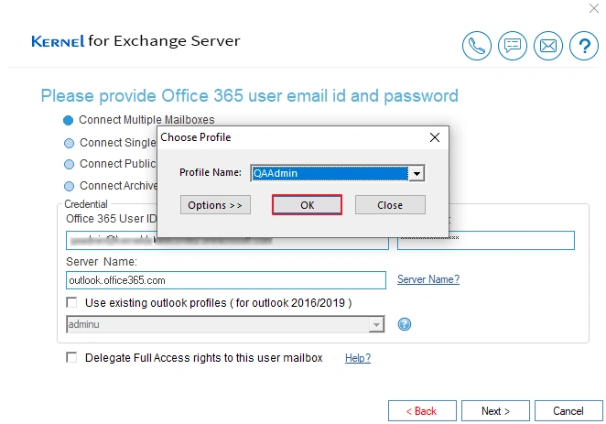Screen dimensions: 606x424
Task: Click the Options >> button
Action: click(x=215, y=205)
